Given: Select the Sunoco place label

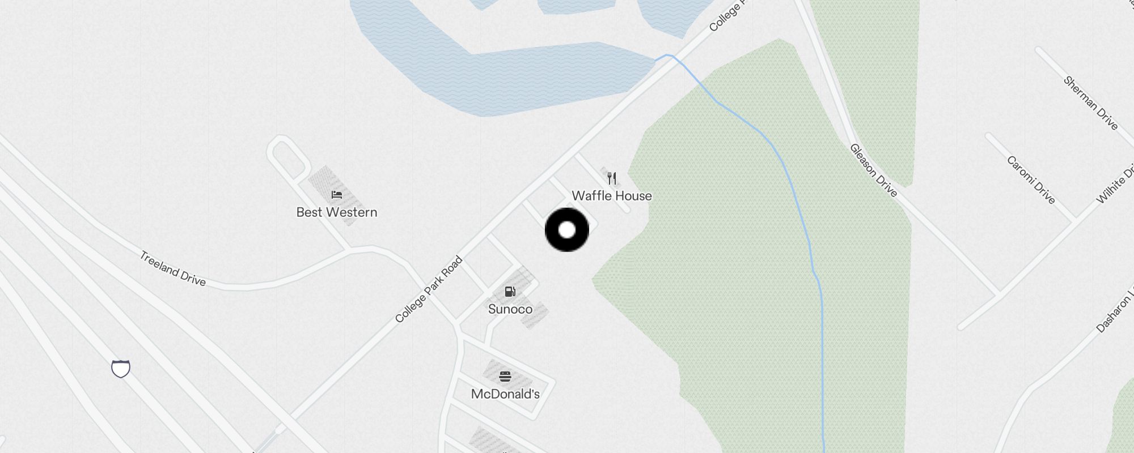Looking at the screenshot, I should [x=510, y=309].
